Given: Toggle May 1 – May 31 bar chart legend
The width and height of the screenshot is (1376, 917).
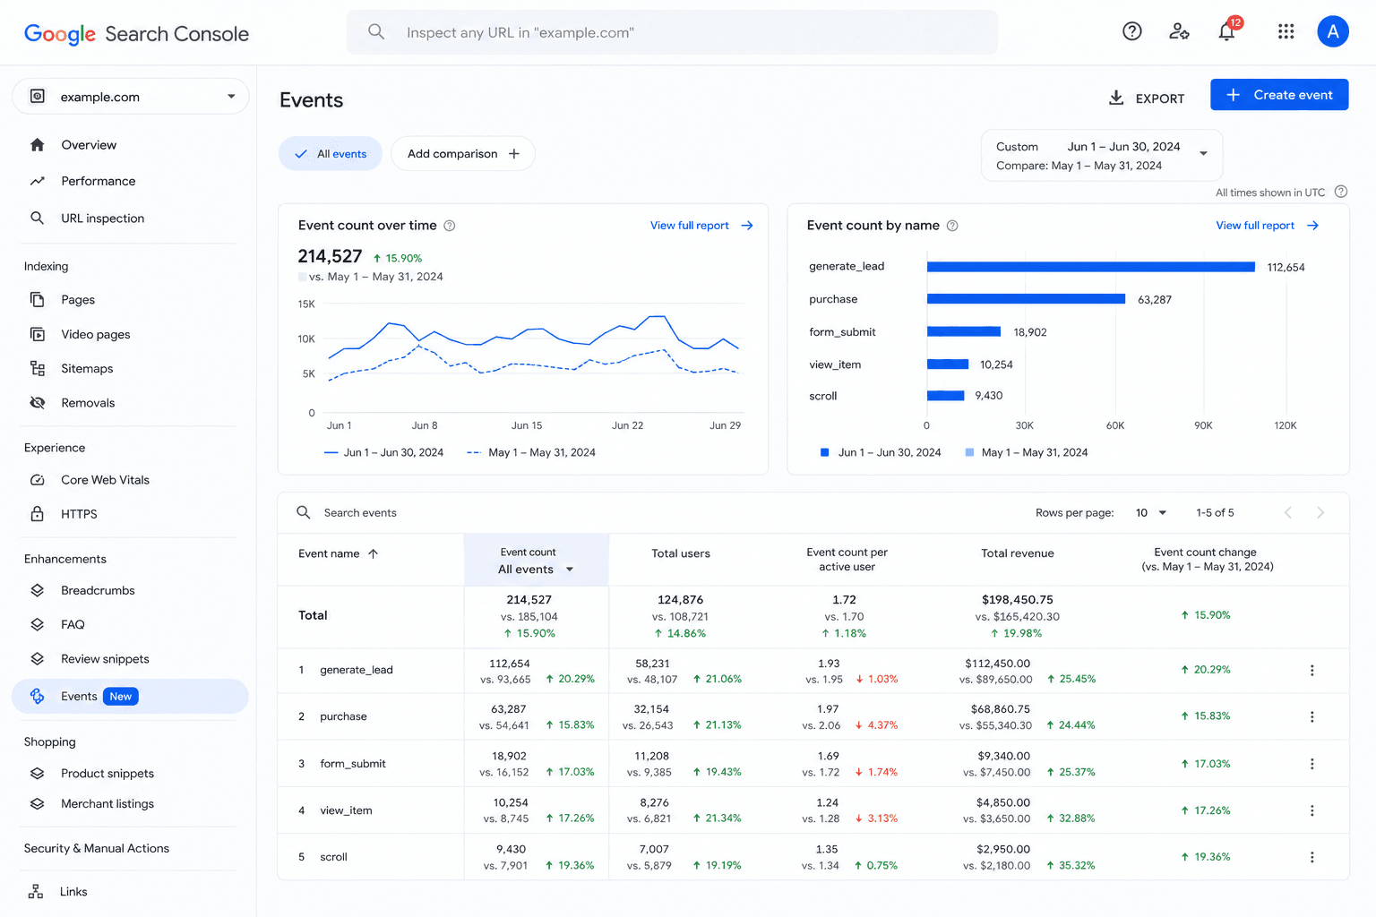Looking at the screenshot, I should (1026, 452).
